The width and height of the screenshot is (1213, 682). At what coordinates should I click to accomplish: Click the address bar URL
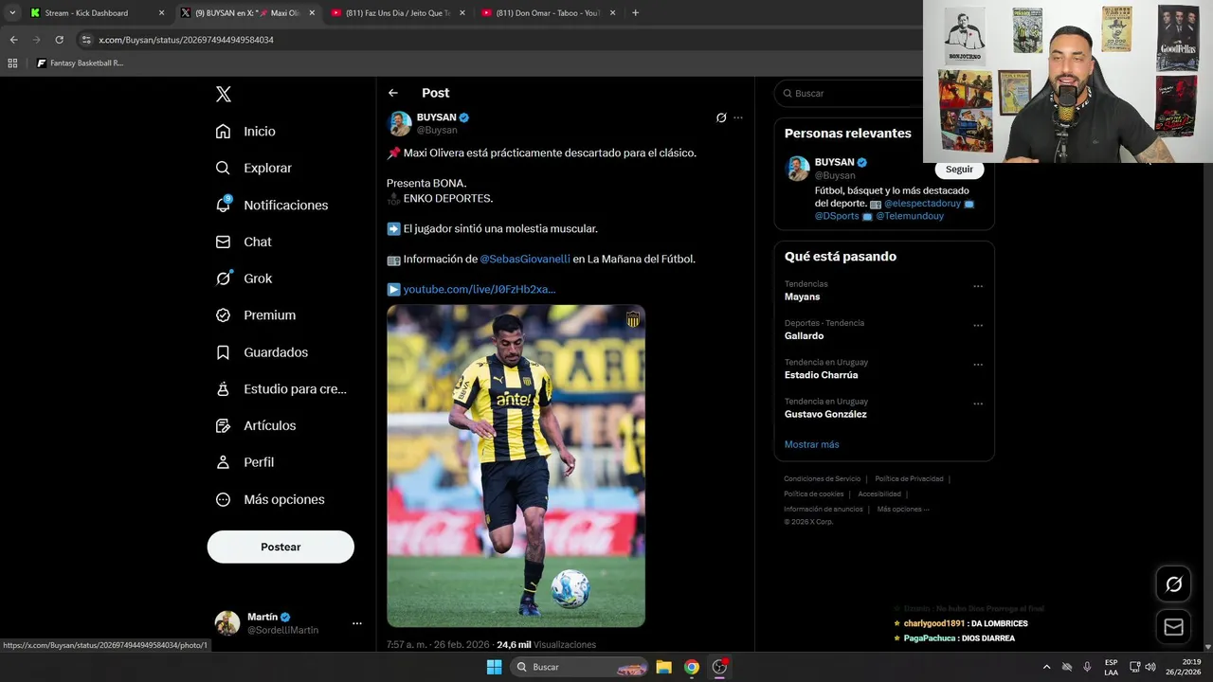coord(186,40)
